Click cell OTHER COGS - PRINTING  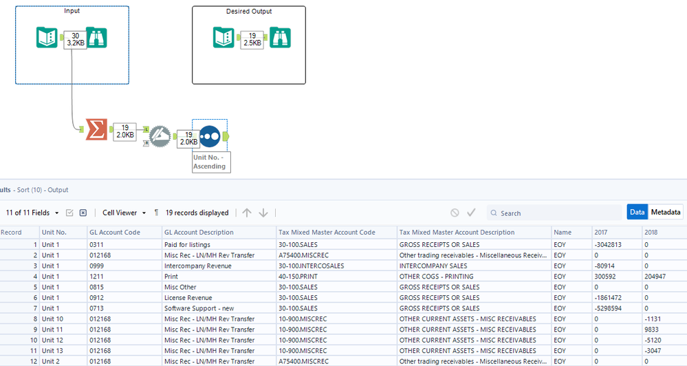point(474,276)
